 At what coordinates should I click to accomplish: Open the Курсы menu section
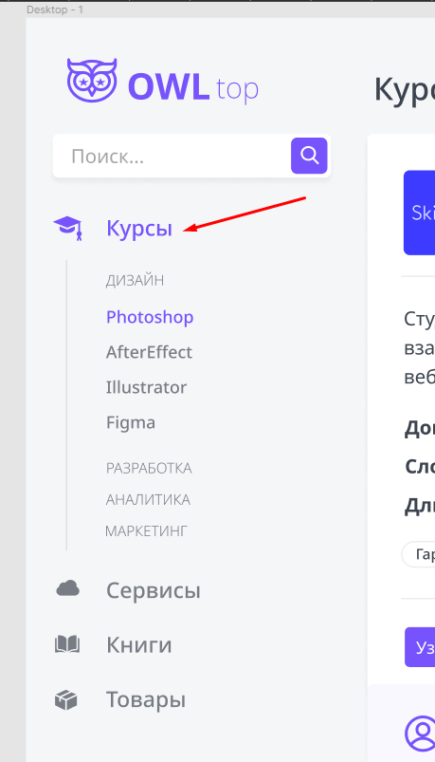tap(139, 228)
